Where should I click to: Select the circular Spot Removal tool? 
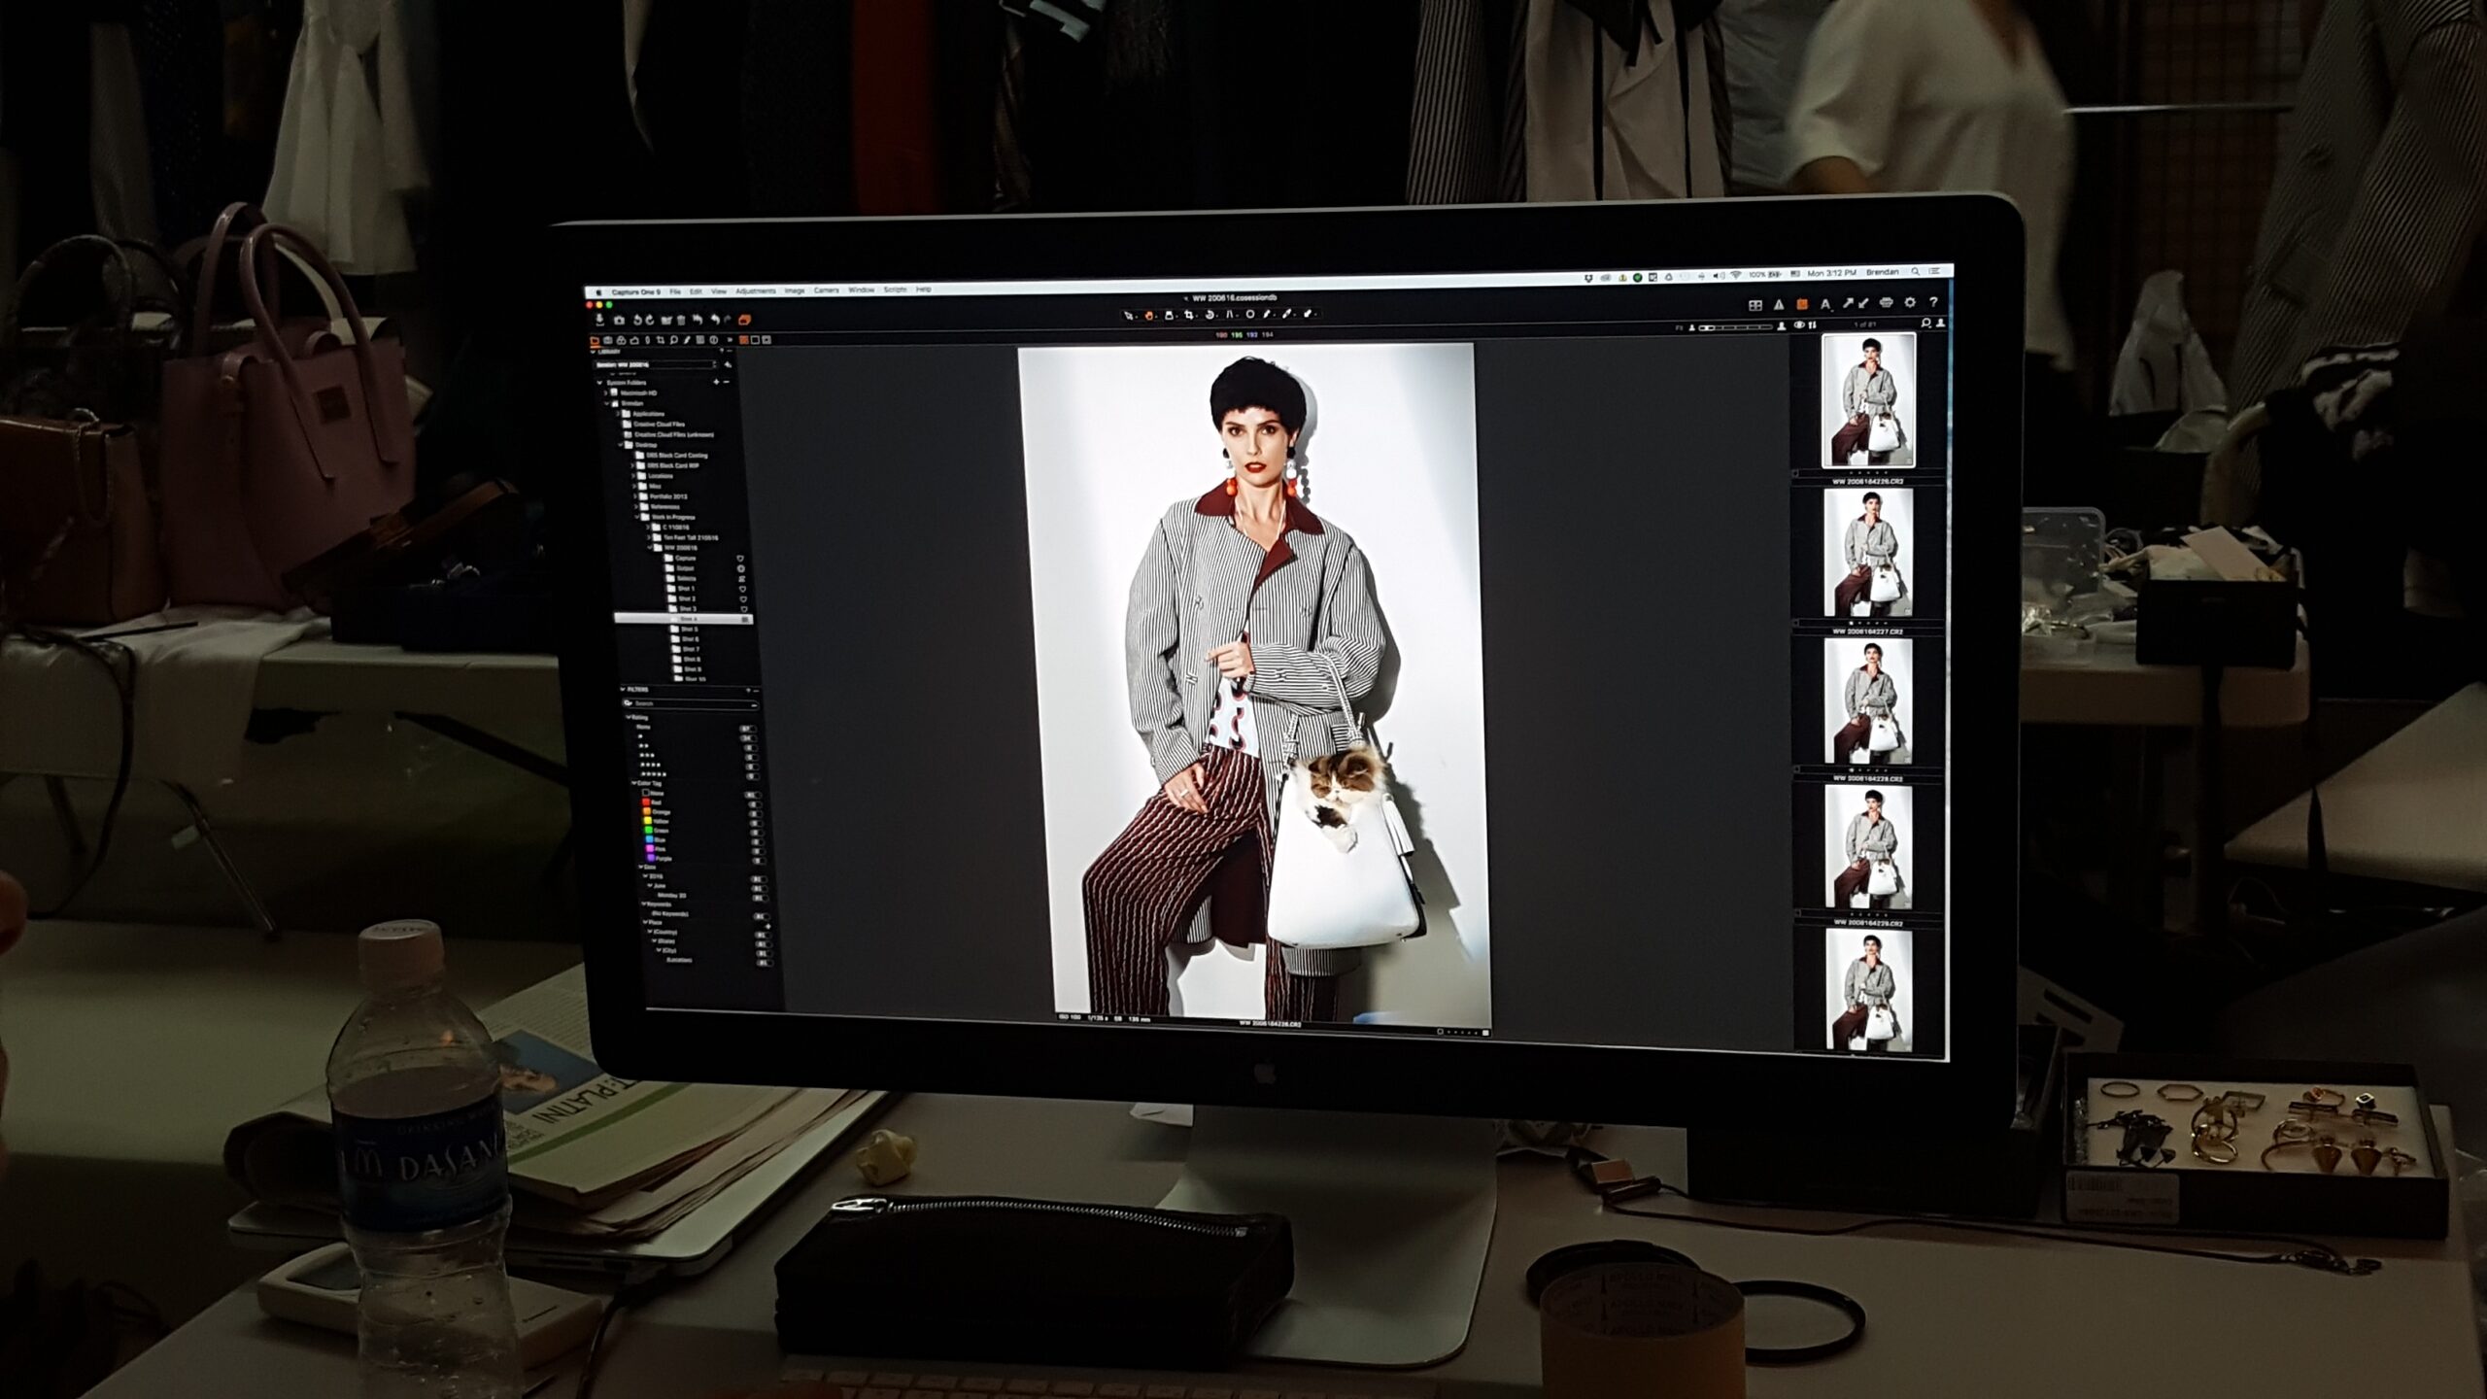point(1250,315)
